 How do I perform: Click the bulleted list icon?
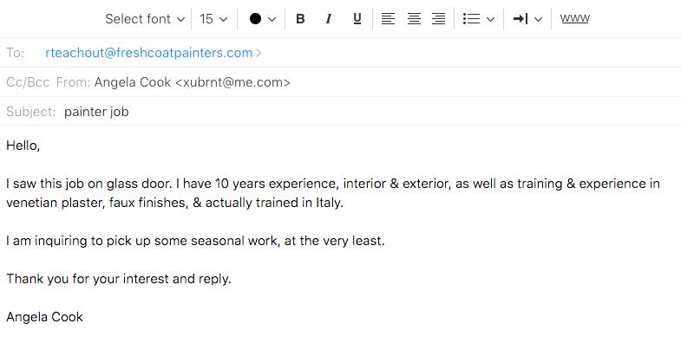pyautogui.click(x=471, y=19)
